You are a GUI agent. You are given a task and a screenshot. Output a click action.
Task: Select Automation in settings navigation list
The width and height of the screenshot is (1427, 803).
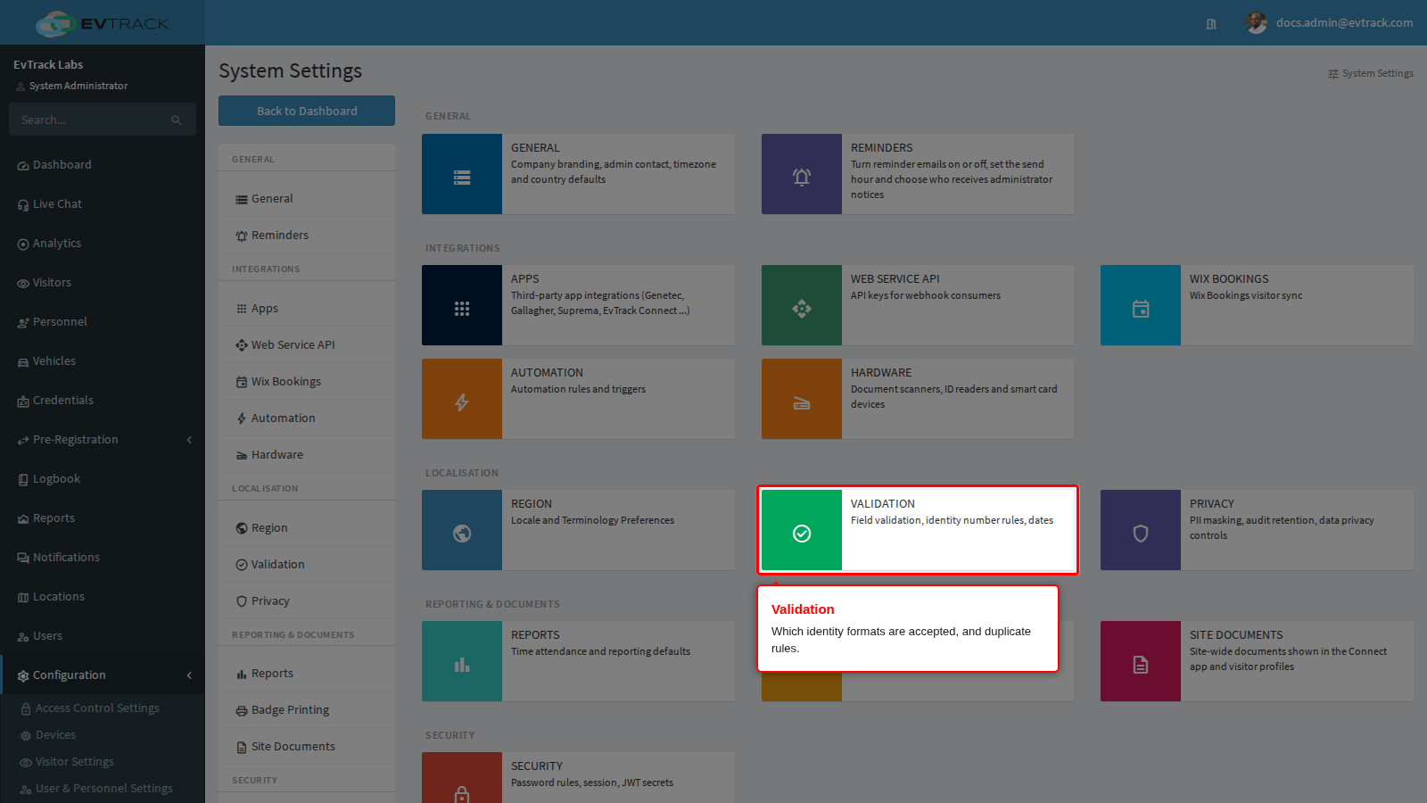307,418
